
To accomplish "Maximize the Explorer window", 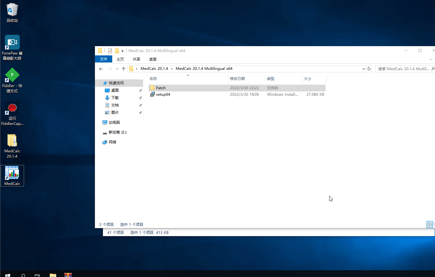I will [x=420, y=50].
